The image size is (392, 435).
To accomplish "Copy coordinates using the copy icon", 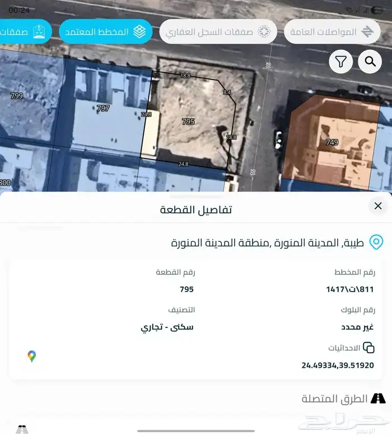I will (368, 347).
